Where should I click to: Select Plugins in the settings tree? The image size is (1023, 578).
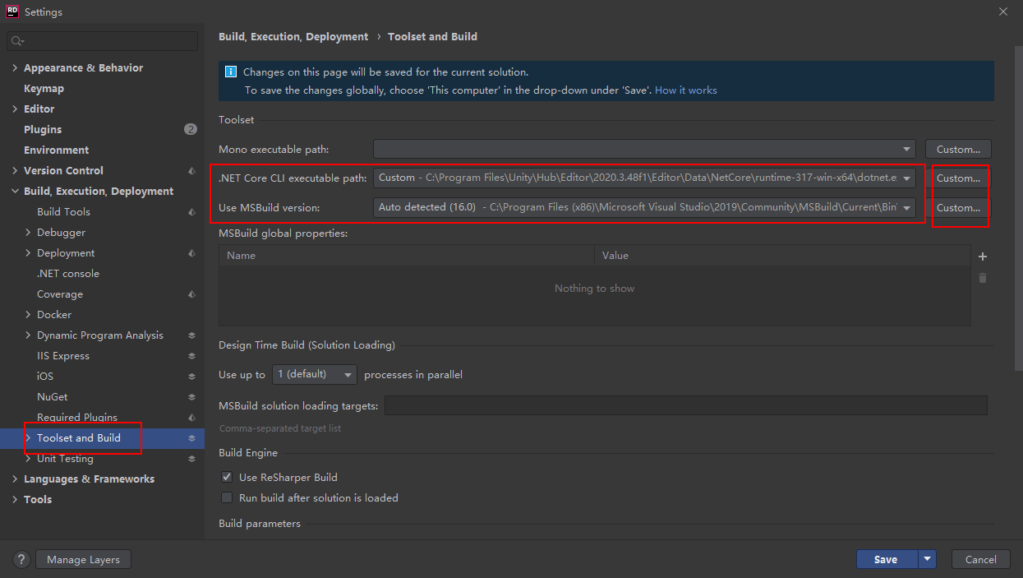tap(43, 130)
